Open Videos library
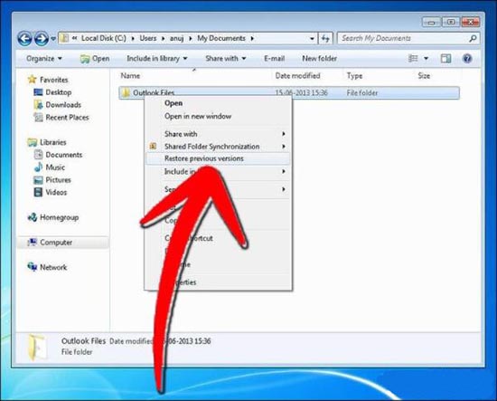This screenshot has width=497, height=401. click(56, 193)
